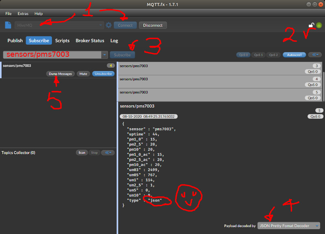Toggle QoS 1 subscription level
The height and width of the screenshot is (234, 325).
(x=258, y=55)
